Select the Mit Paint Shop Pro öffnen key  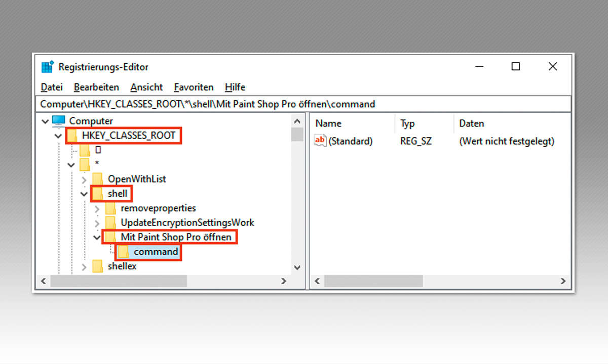tap(176, 237)
